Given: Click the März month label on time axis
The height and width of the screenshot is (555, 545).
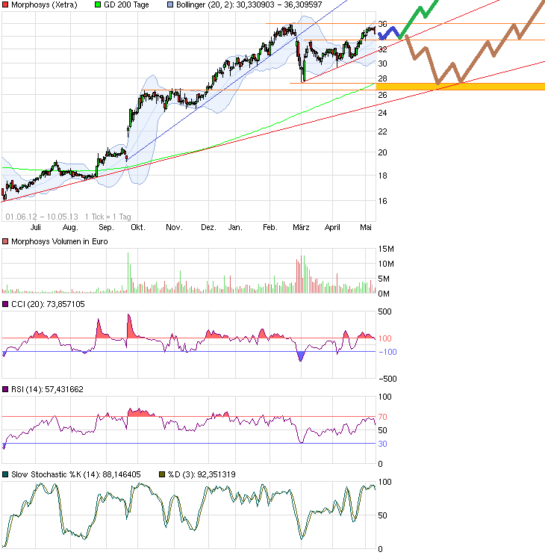Looking at the screenshot, I should tap(300, 227).
